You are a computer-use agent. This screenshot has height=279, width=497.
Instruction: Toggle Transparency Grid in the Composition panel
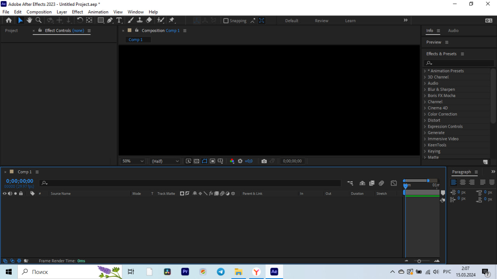[196, 161]
